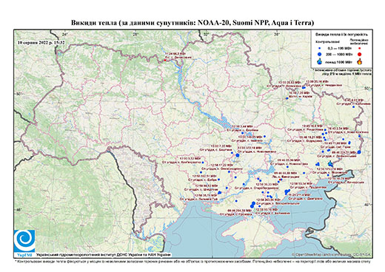Click the small blue dot legend symbol
This screenshot has height=272, width=385.
319,49
